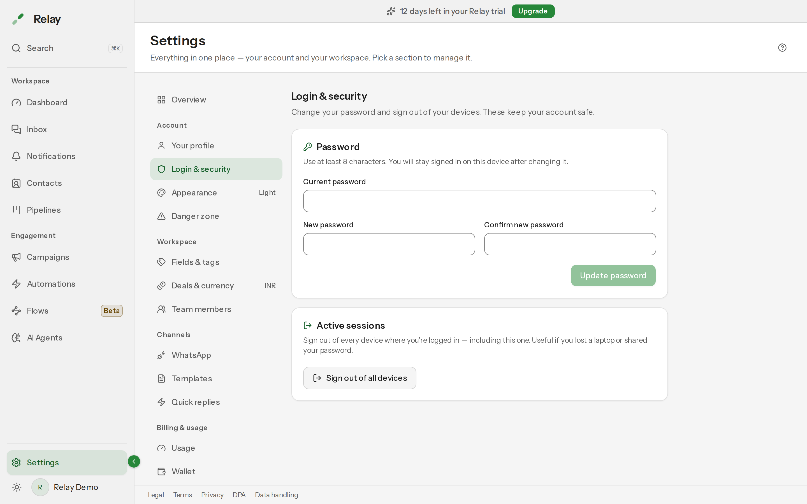
Task: Click the AI Agents brain icon
Action: (x=16, y=338)
